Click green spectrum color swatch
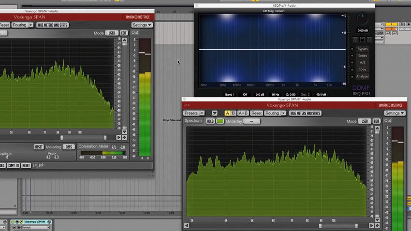The width and height of the screenshot is (411, 231). [220, 121]
